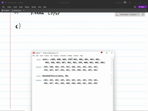
Task: Switch to the OneNote Insert tab
Action: click(x=15, y=7)
